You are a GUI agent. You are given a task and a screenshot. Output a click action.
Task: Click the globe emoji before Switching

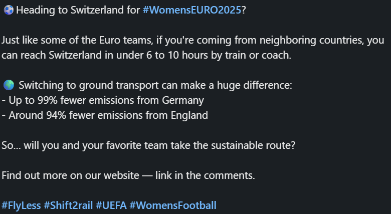click(x=8, y=85)
